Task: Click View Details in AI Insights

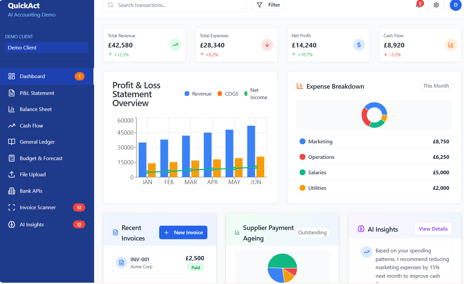Action: 433,229
